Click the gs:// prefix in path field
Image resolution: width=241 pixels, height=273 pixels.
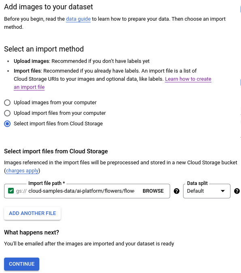coord(21,191)
